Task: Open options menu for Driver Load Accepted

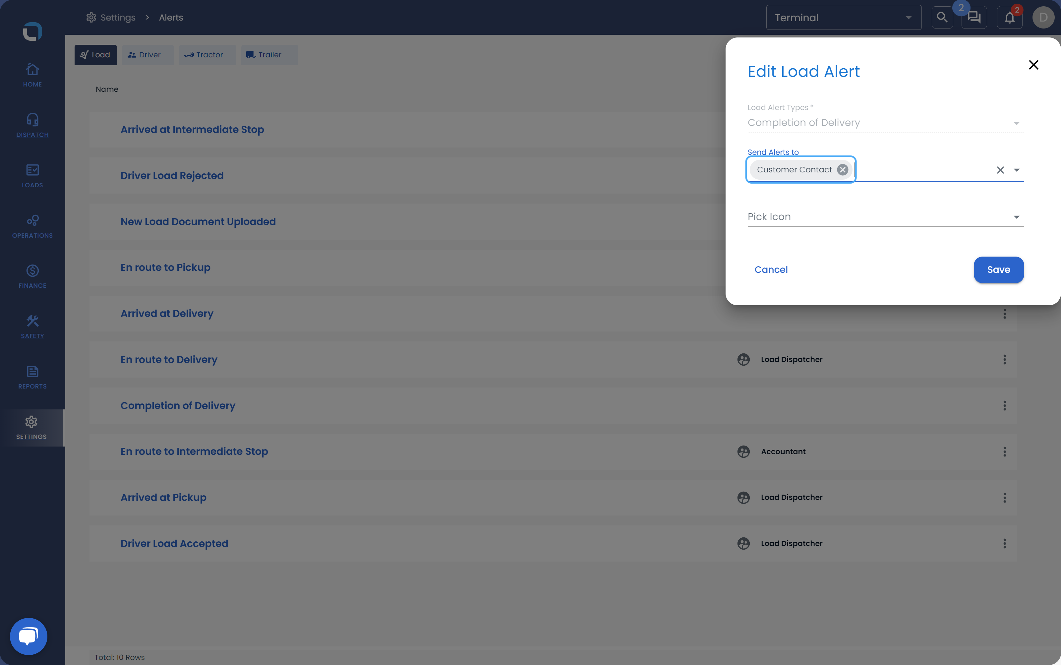Action: (1004, 544)
